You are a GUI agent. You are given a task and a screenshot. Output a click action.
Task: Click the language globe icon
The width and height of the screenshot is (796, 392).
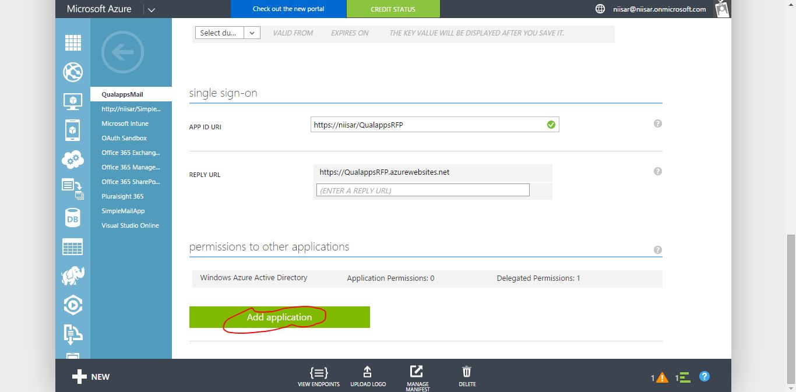pos(600,9)
